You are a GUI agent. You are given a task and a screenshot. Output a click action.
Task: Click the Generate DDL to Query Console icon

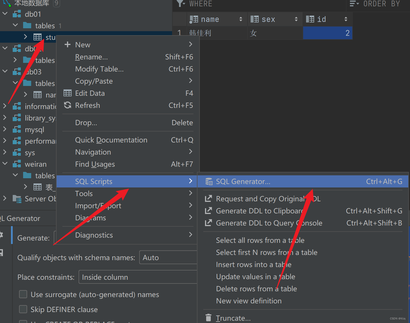(x=208, y=223)
